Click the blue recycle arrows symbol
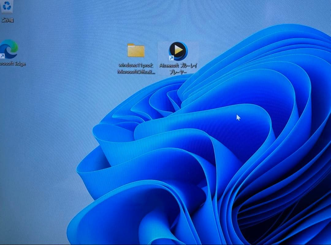 pos(7,5)
